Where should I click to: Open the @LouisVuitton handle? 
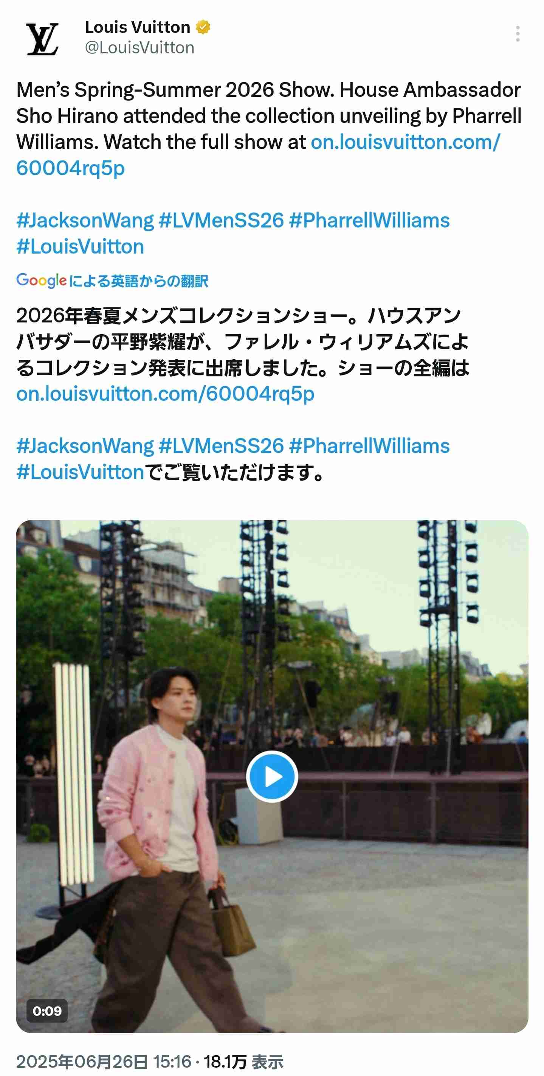pyautogui.click(x=140, y=48)
